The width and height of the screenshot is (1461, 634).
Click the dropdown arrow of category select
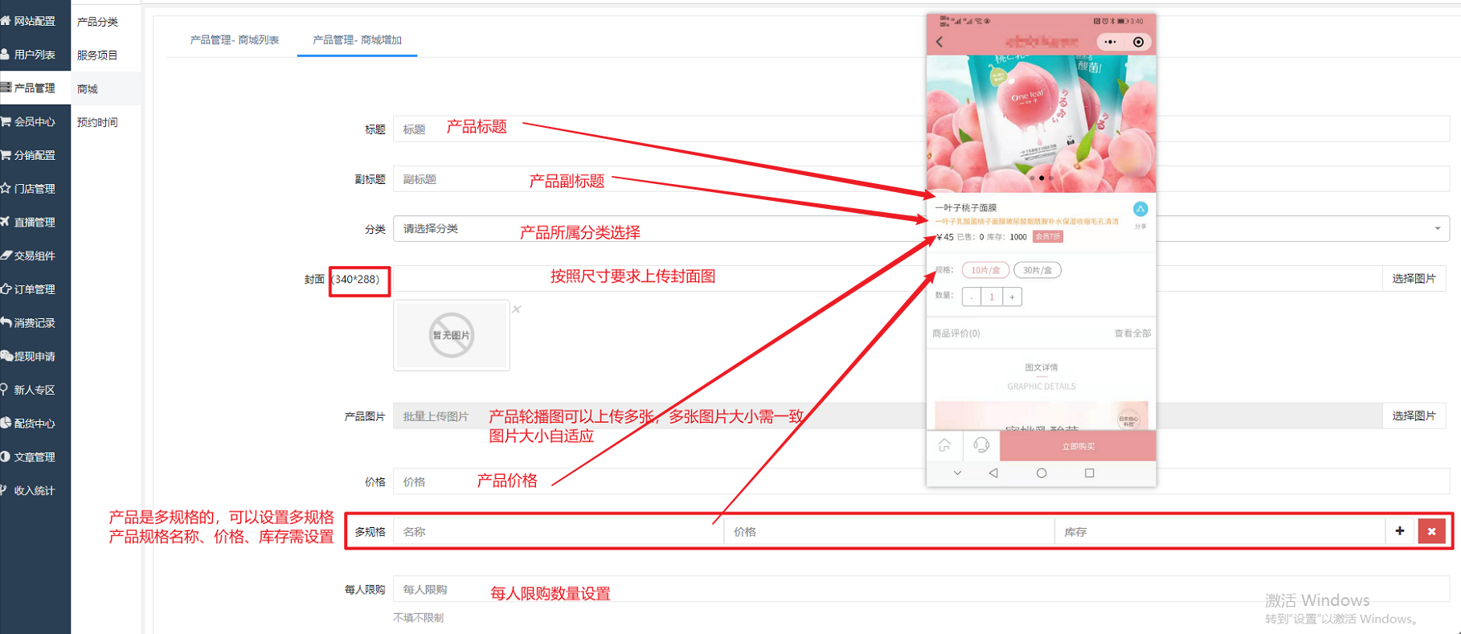(1438, 229)
